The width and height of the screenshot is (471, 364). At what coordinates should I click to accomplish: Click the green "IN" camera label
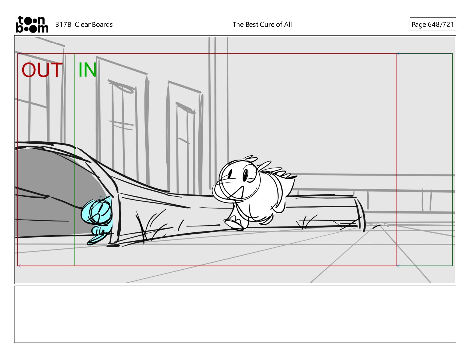pyautogui.click(x=87, y=70)
